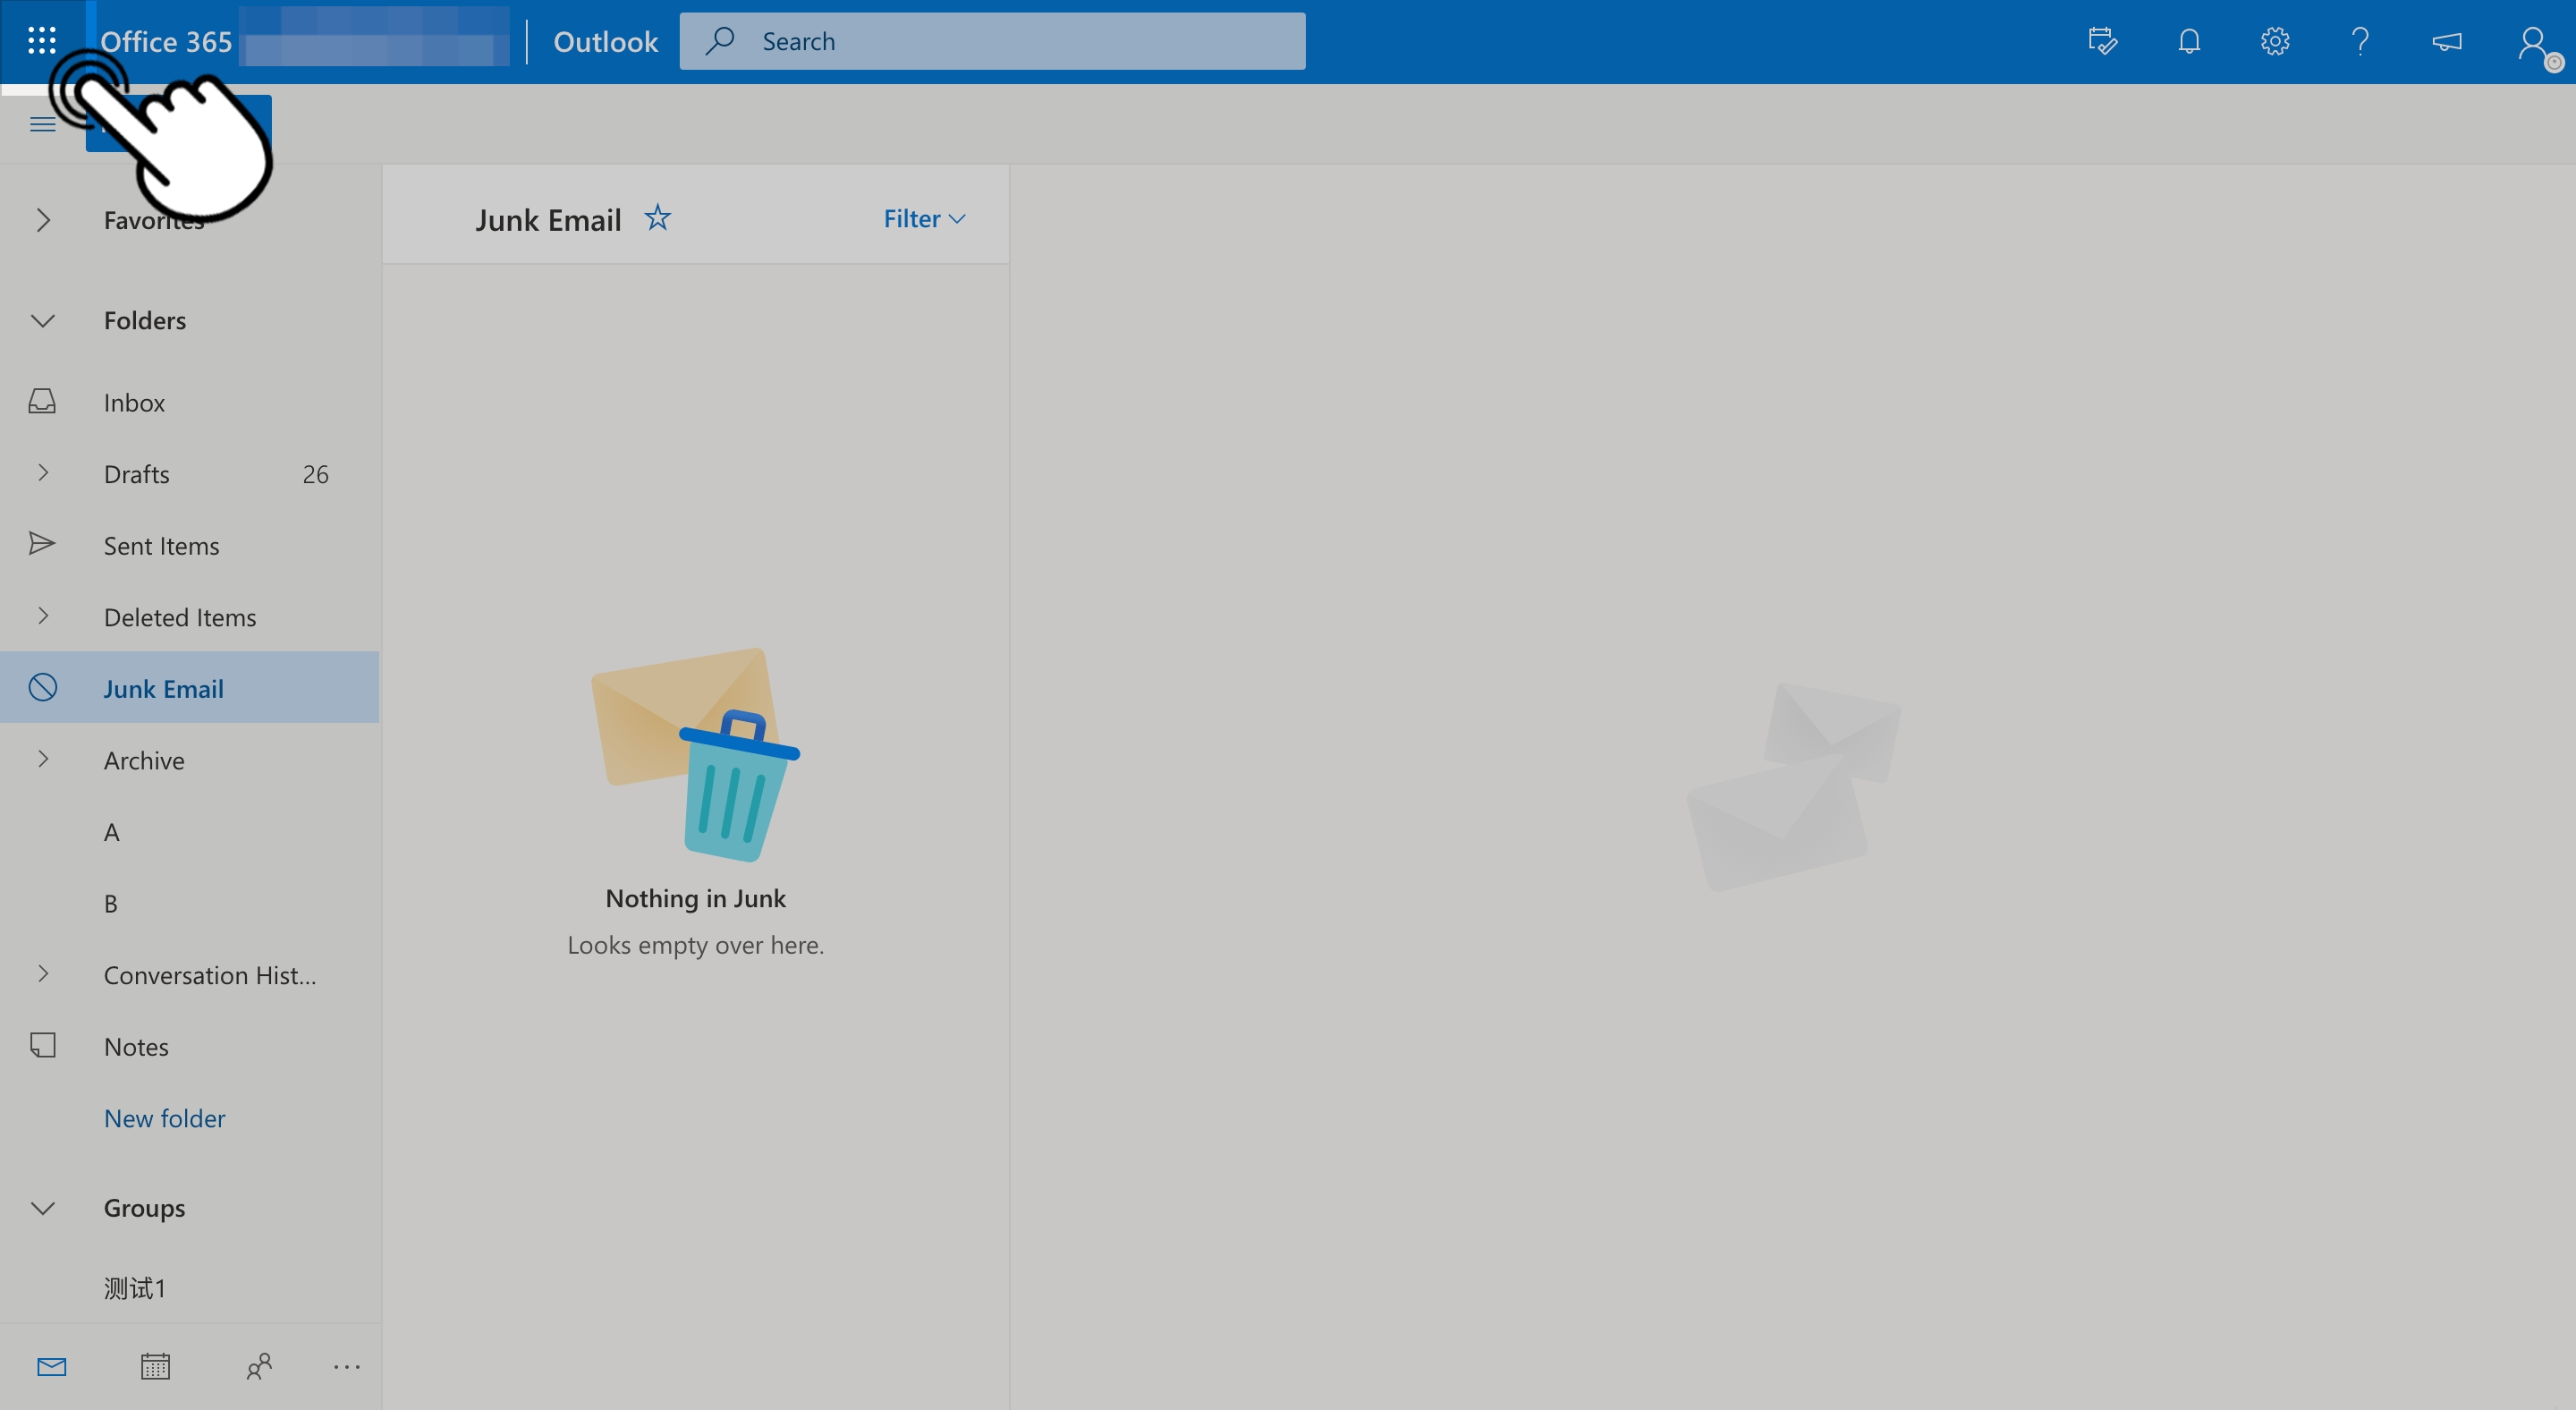The height and width of the screenshot is (1410, 2576).
Task: Toggle the hamburger navigation pane button
Action: (x=42, y=124)
